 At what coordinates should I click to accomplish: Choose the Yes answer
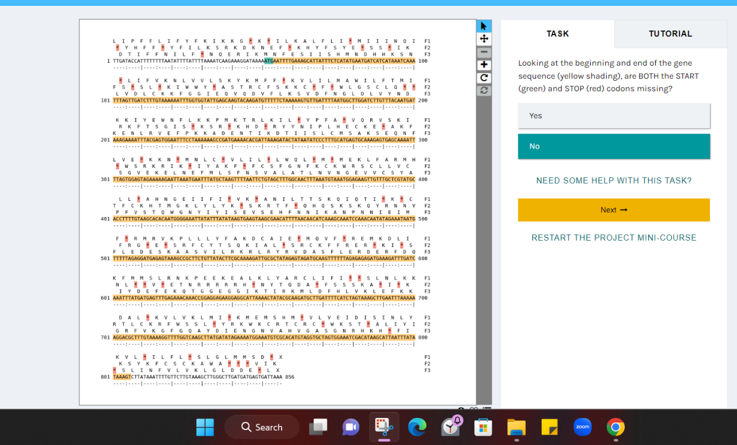(614, 116)
